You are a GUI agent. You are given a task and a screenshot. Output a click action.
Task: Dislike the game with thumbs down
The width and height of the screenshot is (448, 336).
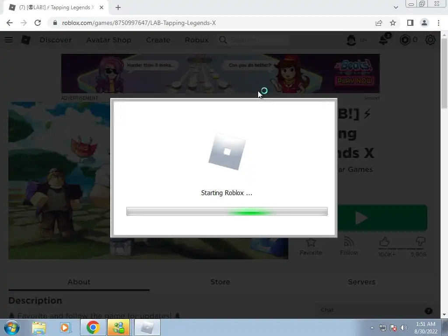pyautogui.click(x=420, y=242)
